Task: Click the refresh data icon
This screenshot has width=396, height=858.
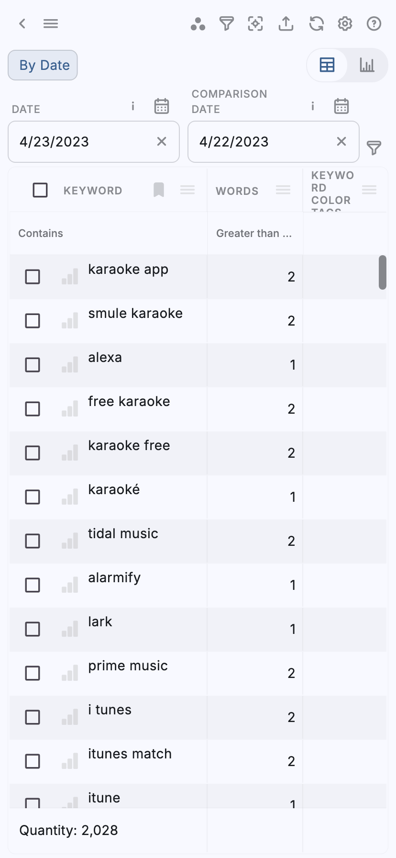Action: click(316, 23)
